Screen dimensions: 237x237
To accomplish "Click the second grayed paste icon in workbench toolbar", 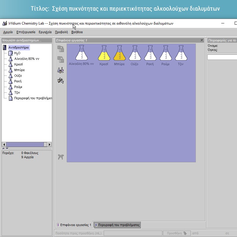I will (x=61, y=60).
